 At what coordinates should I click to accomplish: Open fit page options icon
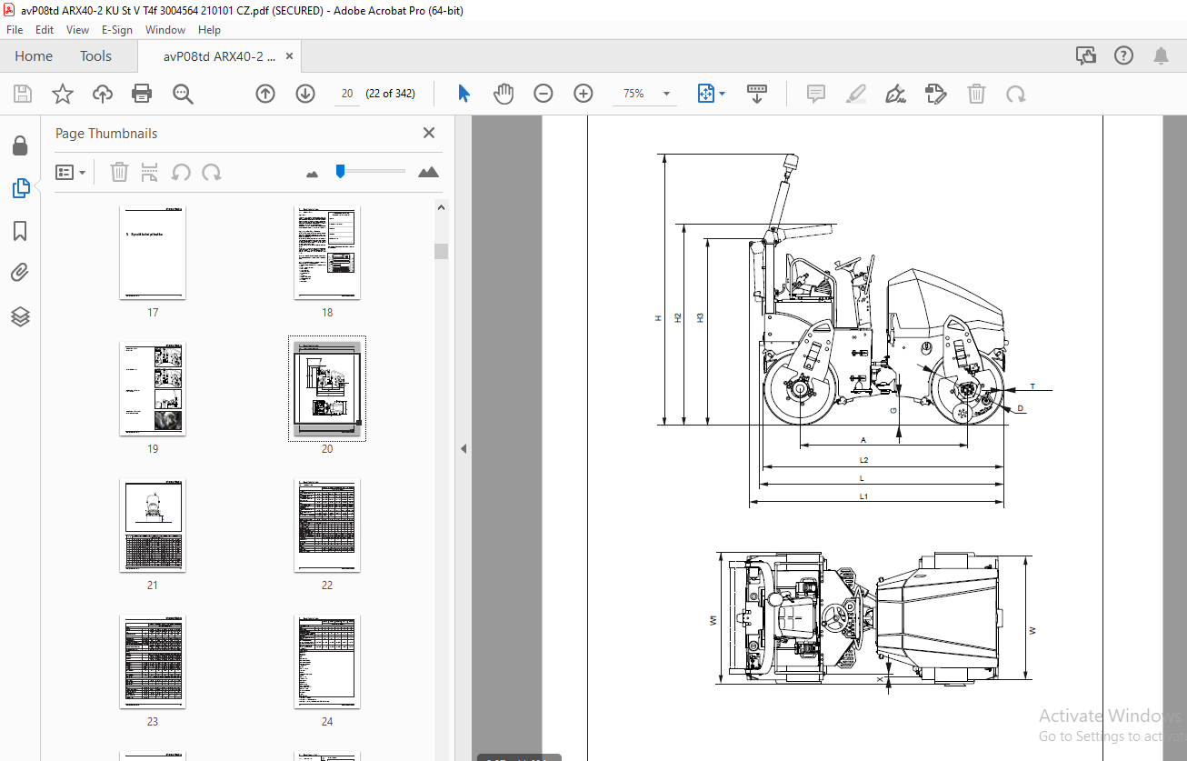[x=706, y=94]
